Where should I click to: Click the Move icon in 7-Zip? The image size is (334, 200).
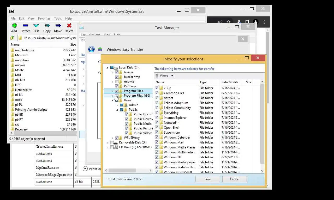tap(58, 26)
